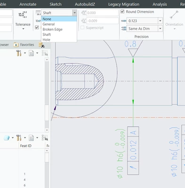
Task: Open the Legacy Migration tab
Action: point(124,4)
